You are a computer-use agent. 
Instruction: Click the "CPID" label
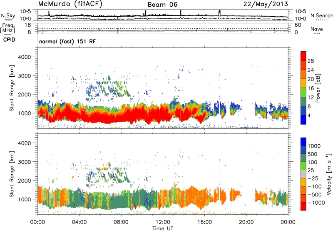pyautogui.click(x=9, y=40)
